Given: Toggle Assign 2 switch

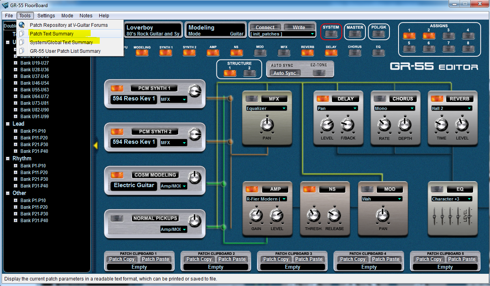Looking at the screenshot, I should pyautogui.click(x=429, y=36).
